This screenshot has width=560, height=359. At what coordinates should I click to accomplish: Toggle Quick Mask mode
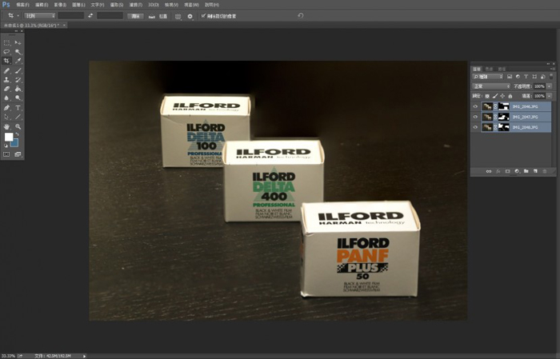(x=6, y=154)
